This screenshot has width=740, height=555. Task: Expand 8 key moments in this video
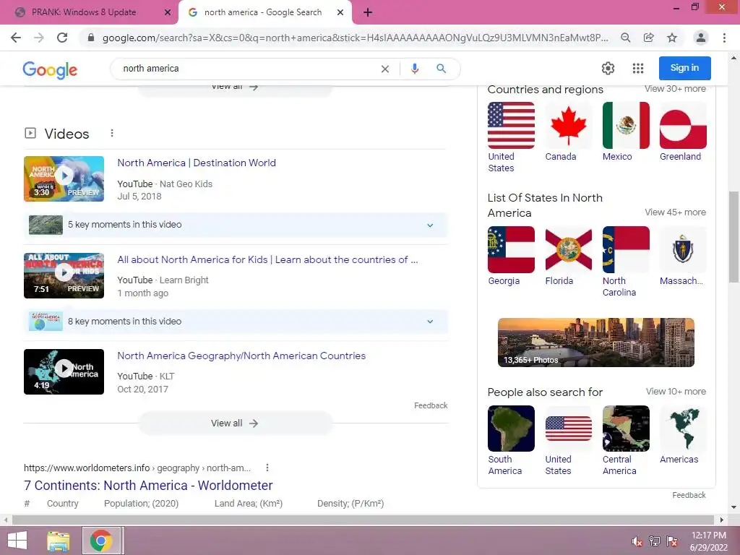coord(236,322)
